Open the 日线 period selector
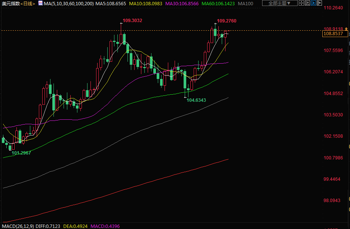The height and width of the screenshot is (229, 350). click(28, 3)
